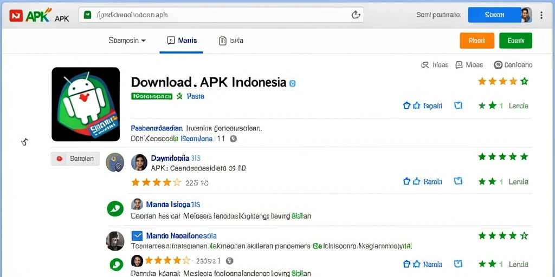The image size is (555, 277).
Task: Open the Daymdonlia reviewer avatar
Action: [139, 162]
